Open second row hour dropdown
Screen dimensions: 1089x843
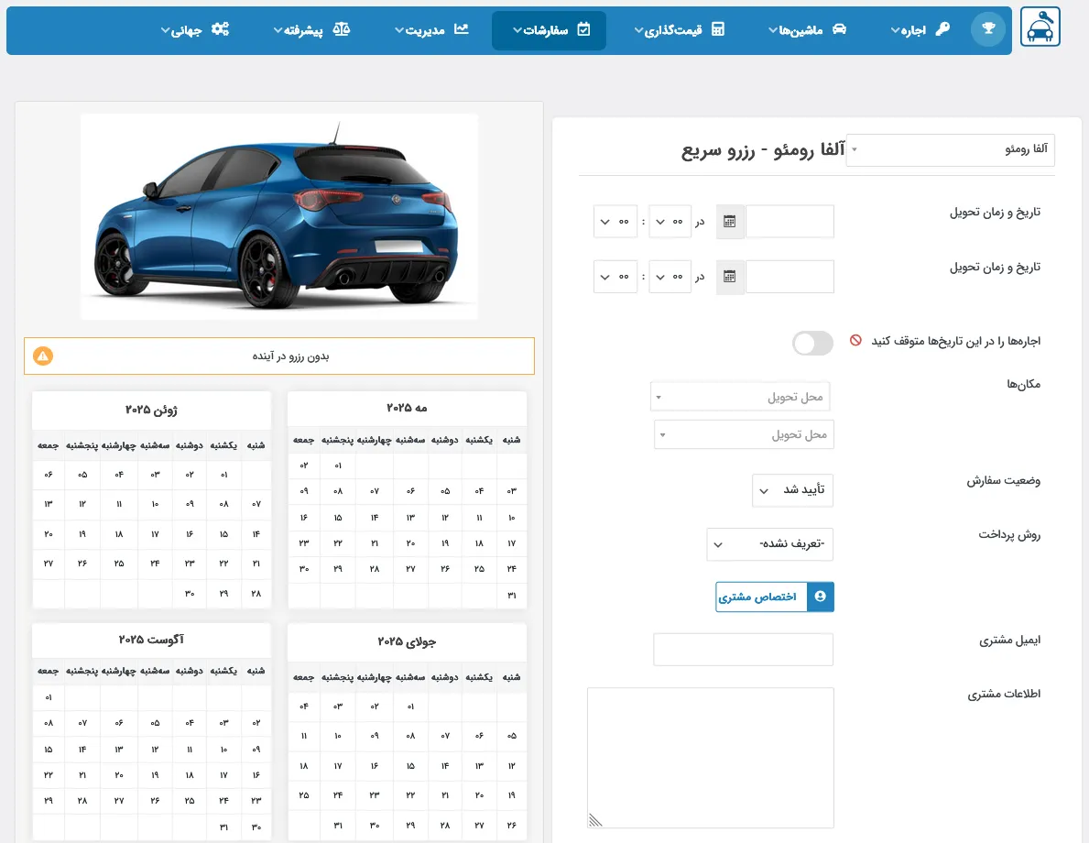click(670, 277)
